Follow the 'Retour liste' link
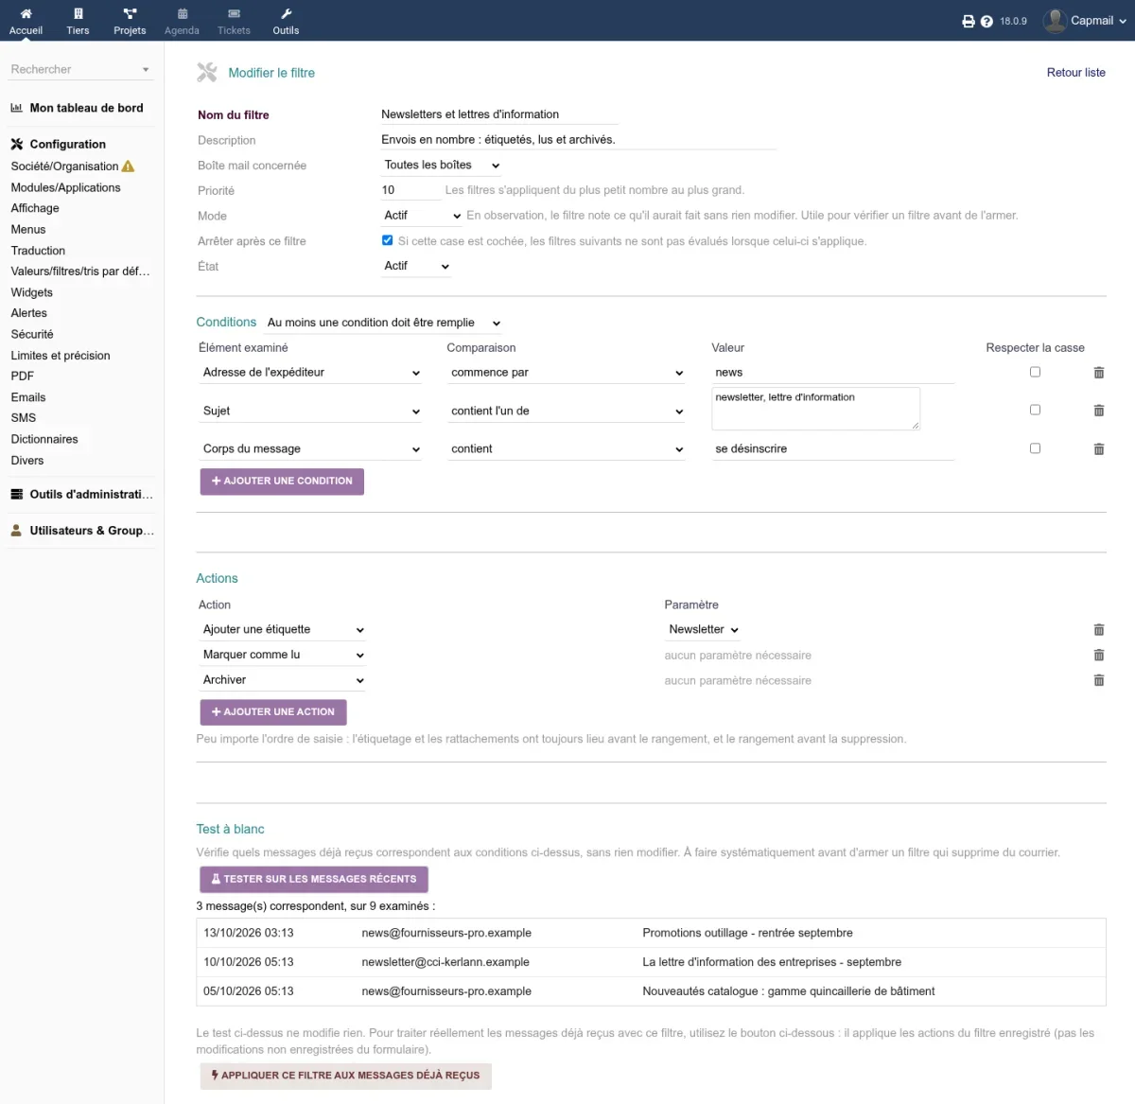 (1075, 73)
